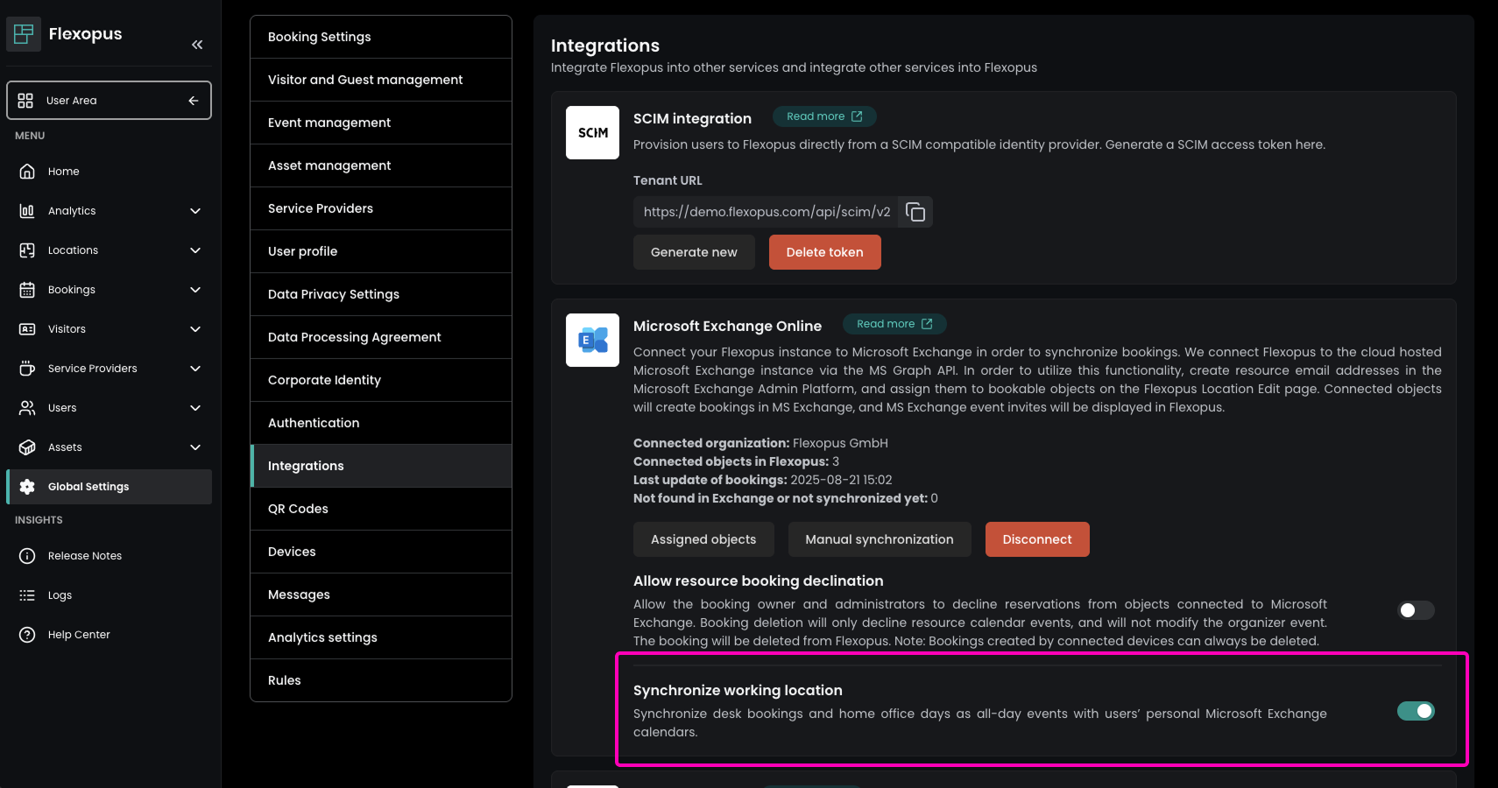Viewport: 1498px width, 788px height.
Task: Disable Synchronize working location toggle
Action: [x=1415, y=711]
